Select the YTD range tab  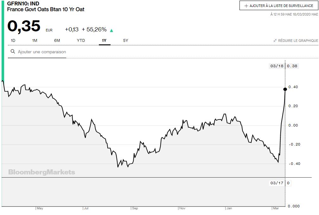81,40
